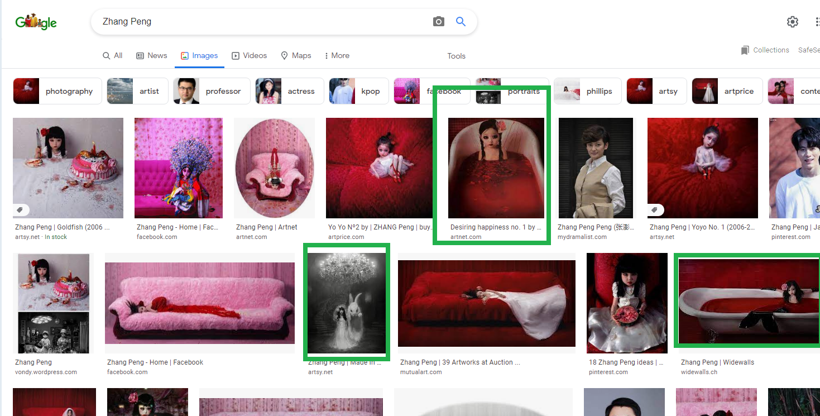Filter by the artprice chip

point(727,91)
